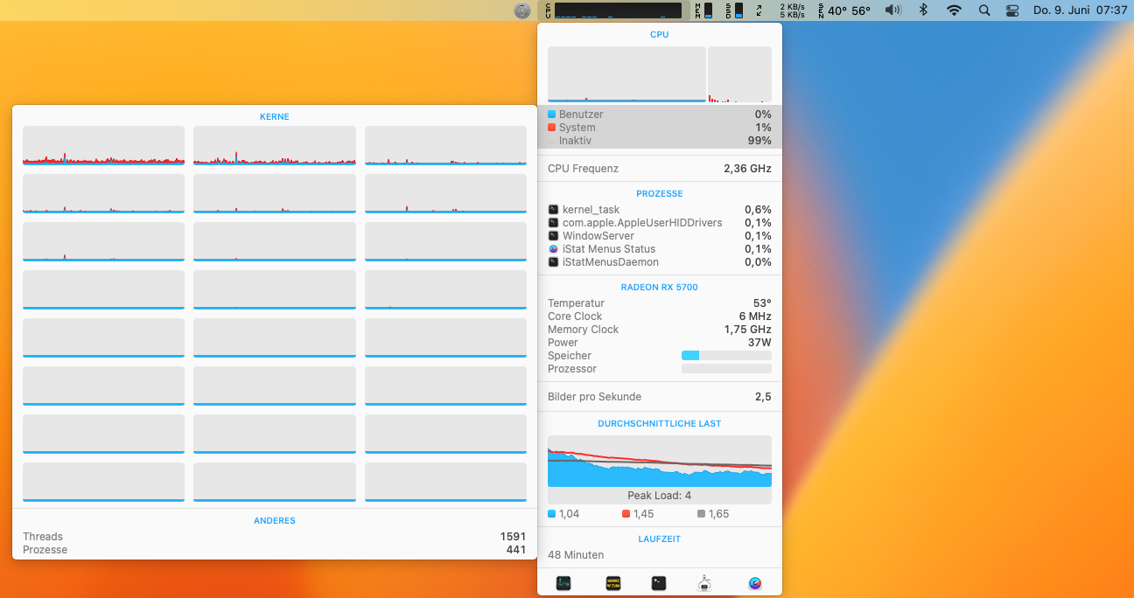This screenshot has height=598, width=1134.
Task: Click the CPU history graph in the popup
Action: [x=626, y=75]
